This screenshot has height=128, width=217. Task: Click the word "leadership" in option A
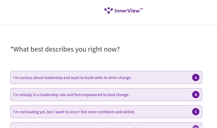tap(53, 77)
